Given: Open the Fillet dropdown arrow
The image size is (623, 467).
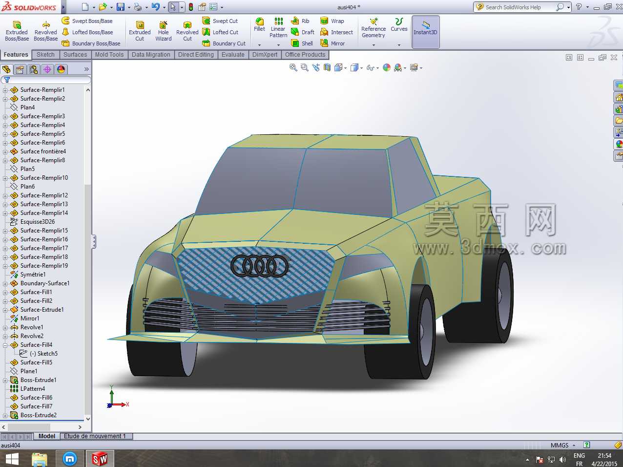Looking at the screenshot, I should click(x=259, y=45).
